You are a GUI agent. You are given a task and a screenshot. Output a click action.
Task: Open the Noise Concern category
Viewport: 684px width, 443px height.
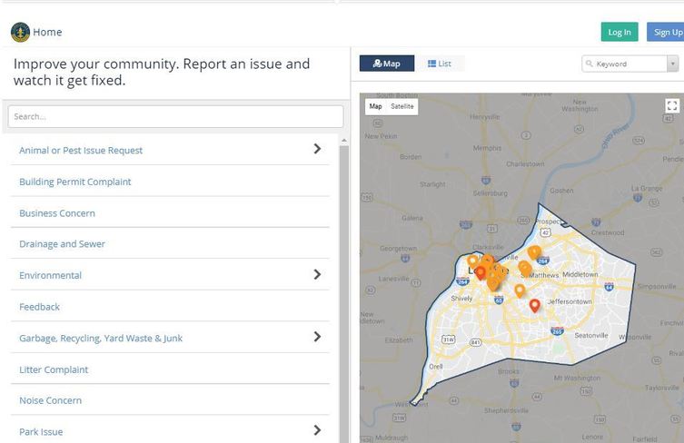[x=51, y=400]
